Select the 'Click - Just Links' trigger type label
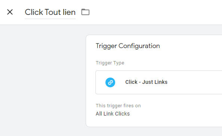 [x=146, y=82]
